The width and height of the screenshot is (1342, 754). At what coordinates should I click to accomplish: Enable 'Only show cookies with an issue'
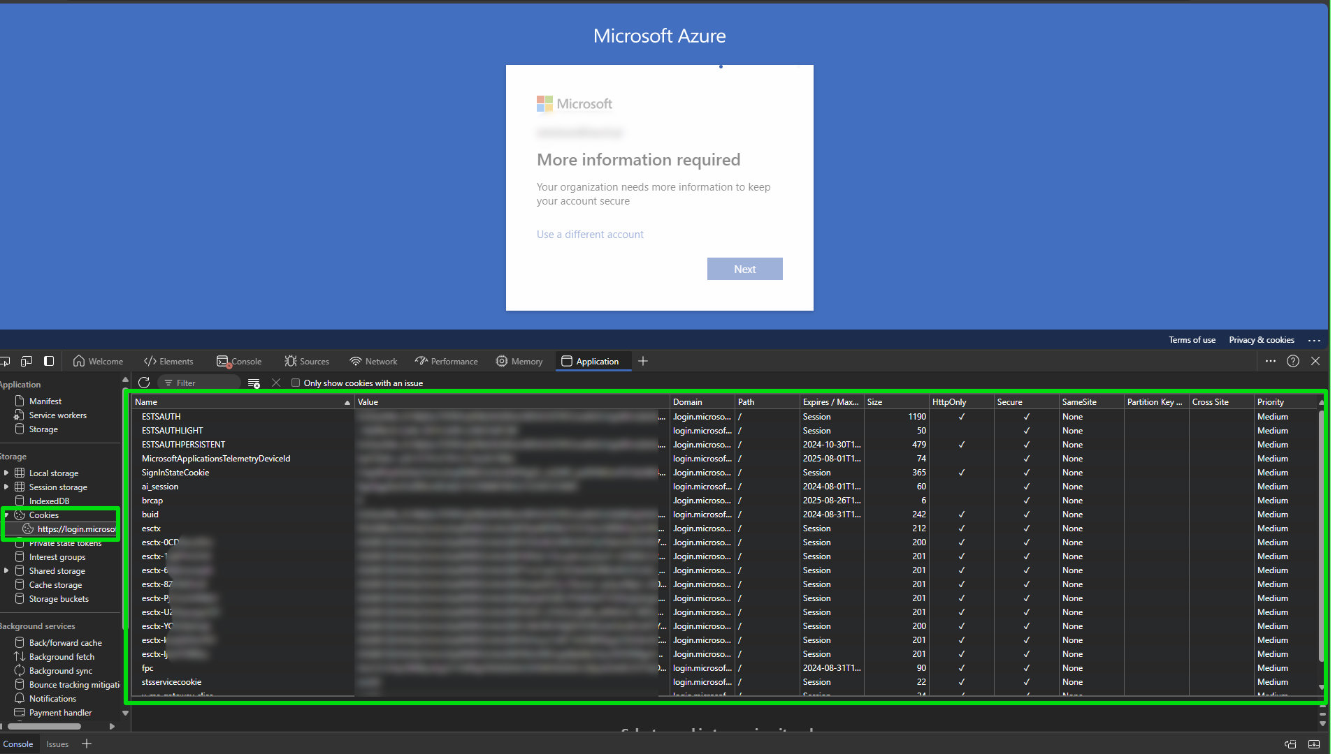[x=296, y=383]
